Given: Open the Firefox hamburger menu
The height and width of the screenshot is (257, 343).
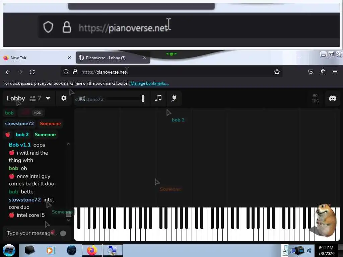Looking at the screenshot, I should point(335,72).
